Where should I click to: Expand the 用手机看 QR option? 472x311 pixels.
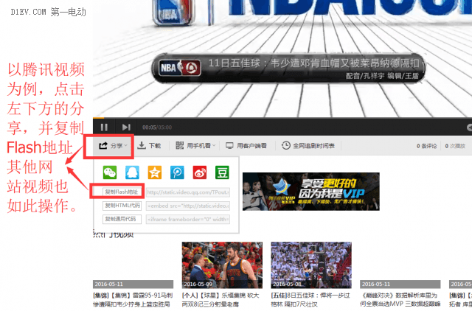pyautogui.click(x=195, y=146)
